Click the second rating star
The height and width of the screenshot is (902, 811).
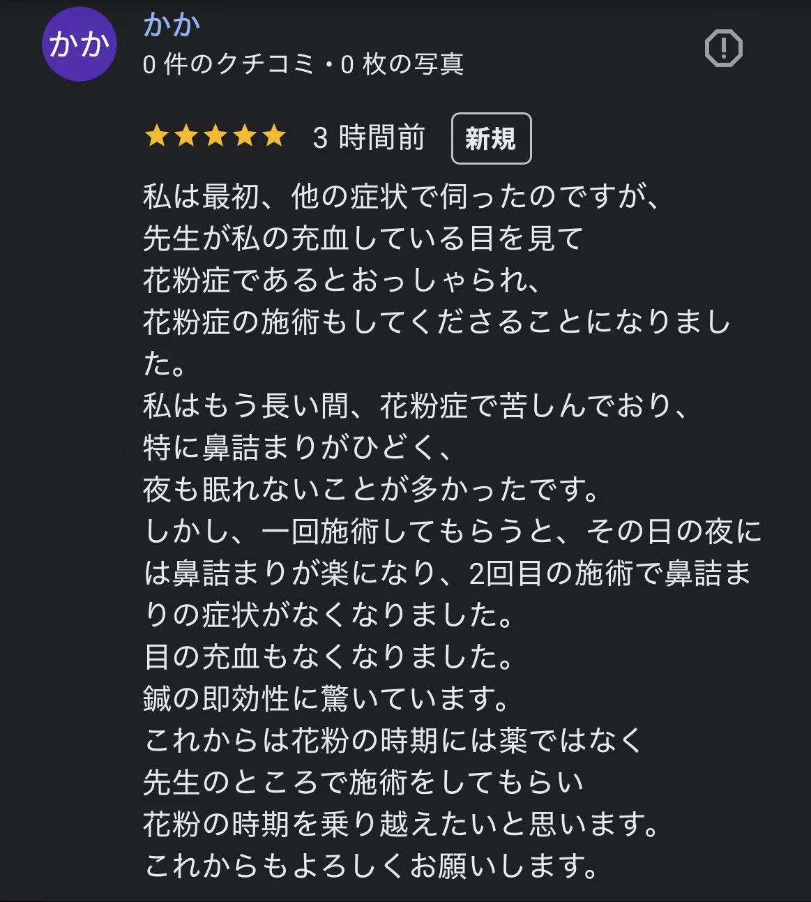point(186,136)
